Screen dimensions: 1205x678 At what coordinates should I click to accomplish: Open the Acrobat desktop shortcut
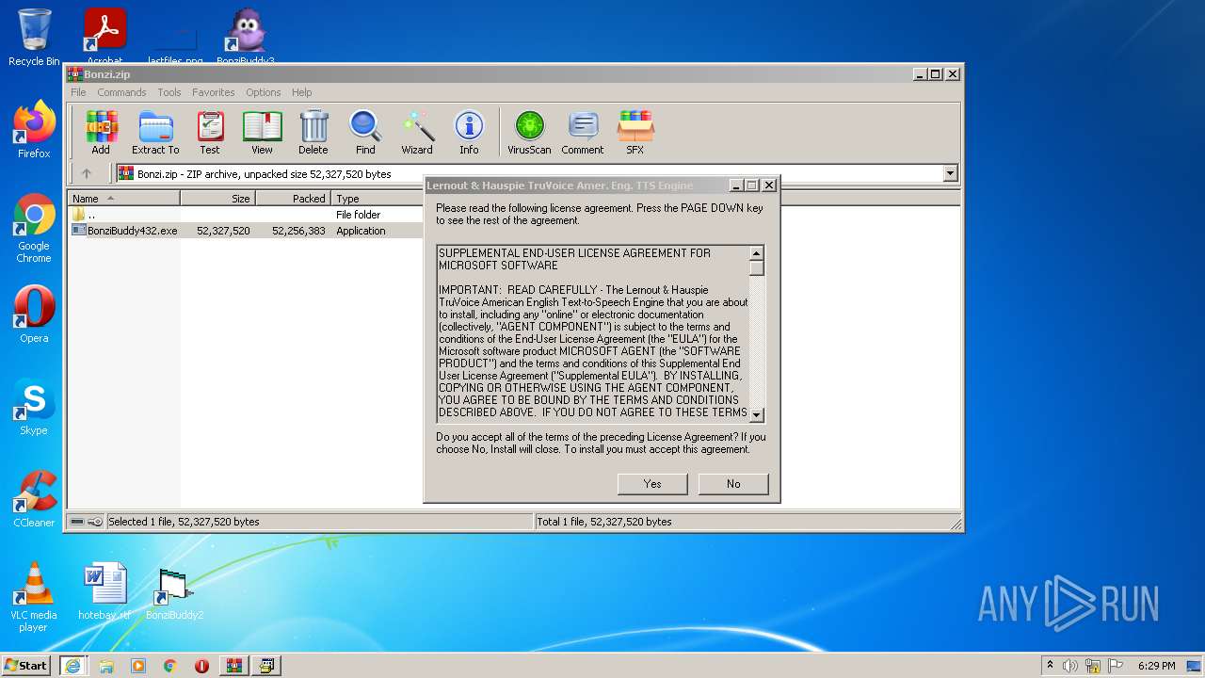pos(105,38)
